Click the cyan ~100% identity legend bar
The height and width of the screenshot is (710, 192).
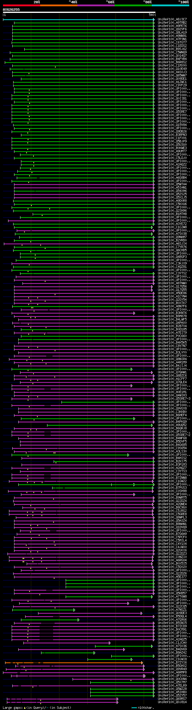coord(170,5)
